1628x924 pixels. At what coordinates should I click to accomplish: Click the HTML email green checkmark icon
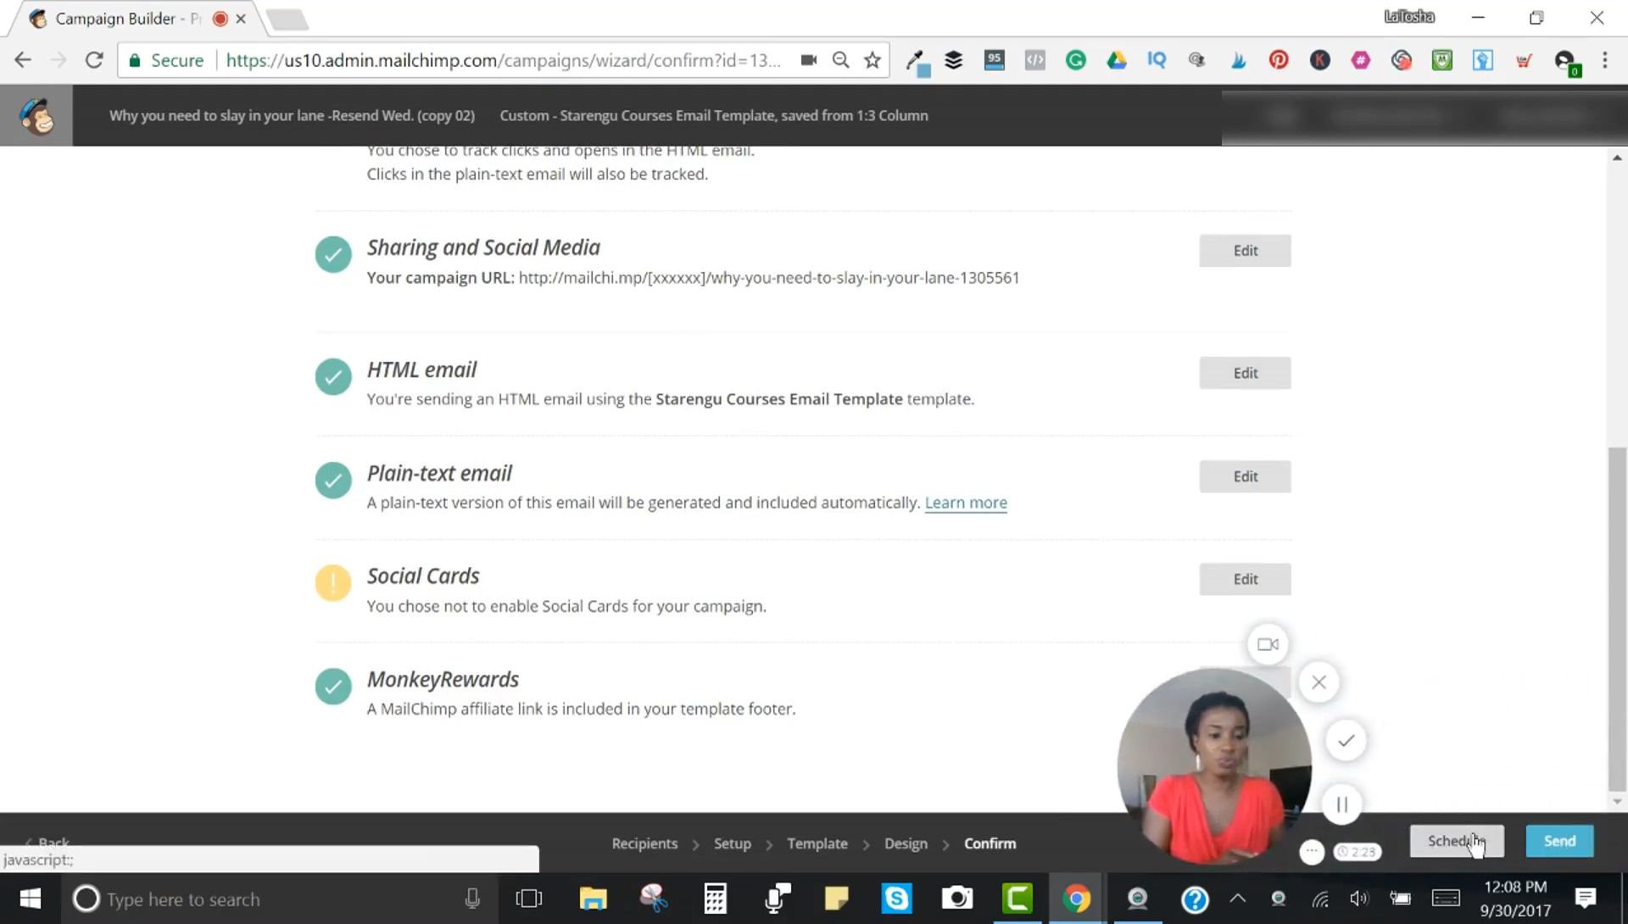pyautogui.click(x=333, y=377)
